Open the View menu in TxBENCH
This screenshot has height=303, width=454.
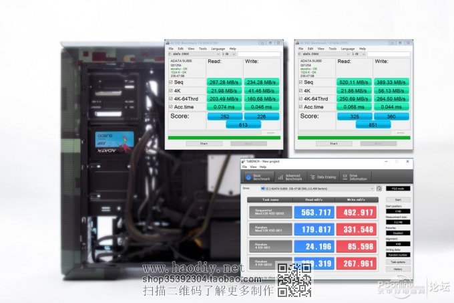(x=252, y=167)
